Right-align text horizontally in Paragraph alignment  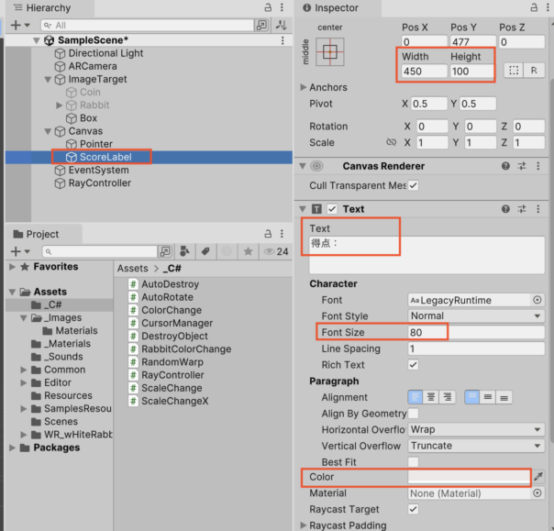coord(447,397)
